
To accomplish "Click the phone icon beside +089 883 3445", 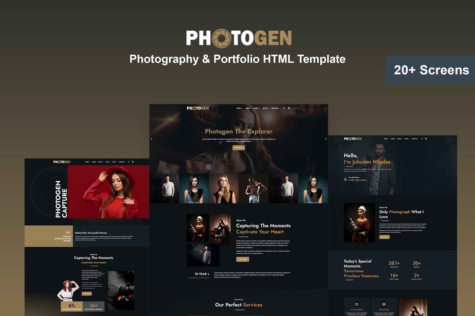I will coord(345,179).
